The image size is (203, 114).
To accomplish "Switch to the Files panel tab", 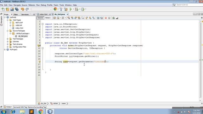I will (16, 15).
